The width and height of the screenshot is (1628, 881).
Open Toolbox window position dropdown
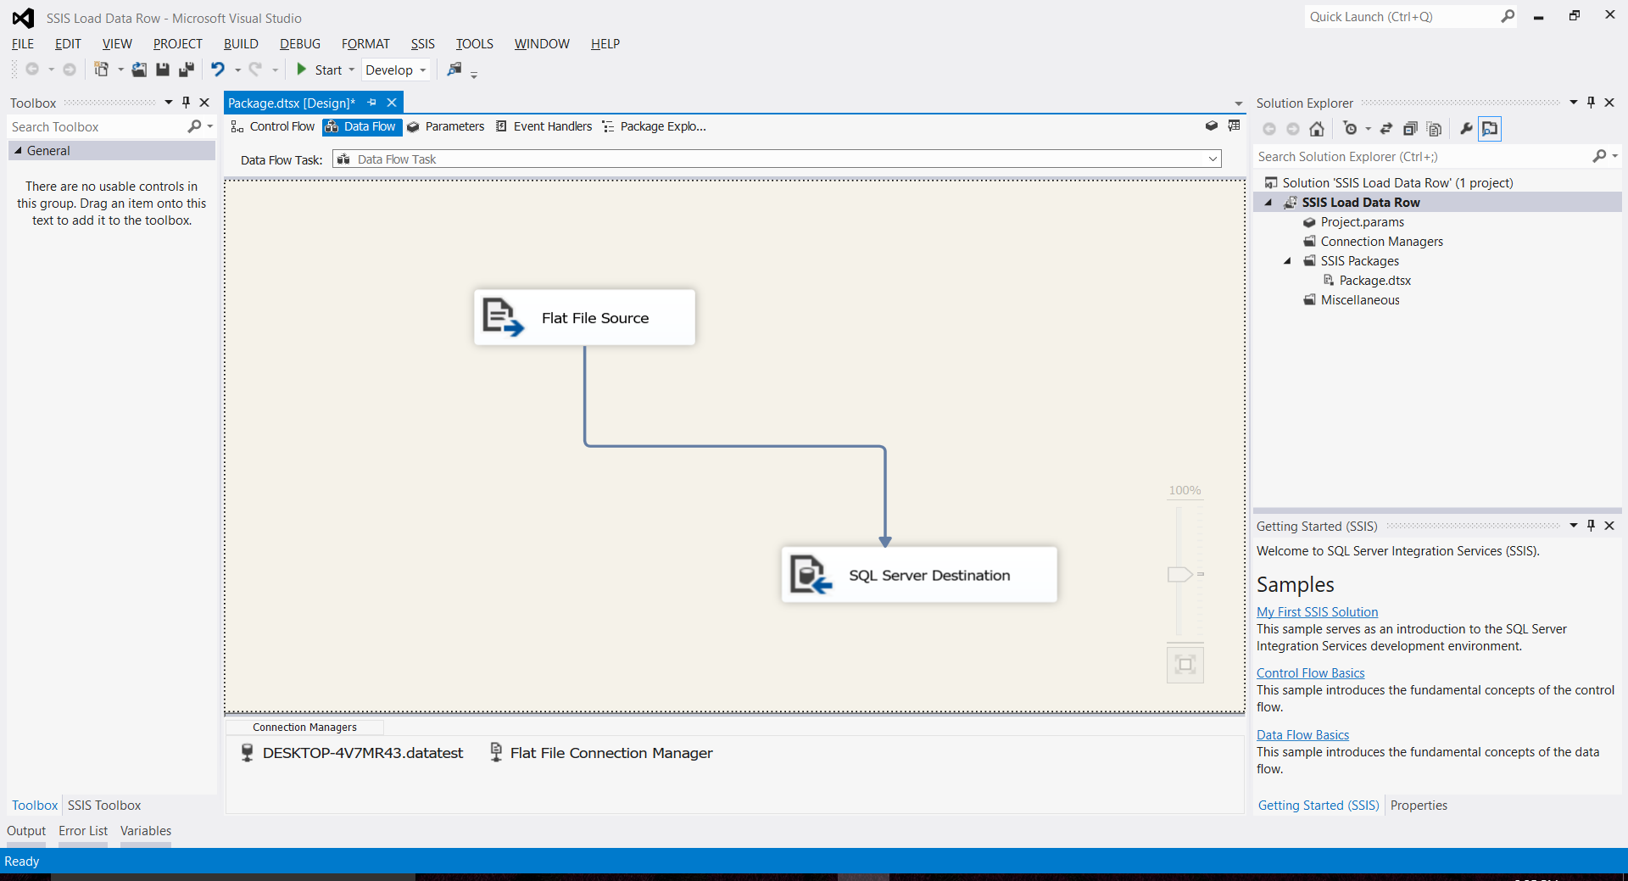169,103
